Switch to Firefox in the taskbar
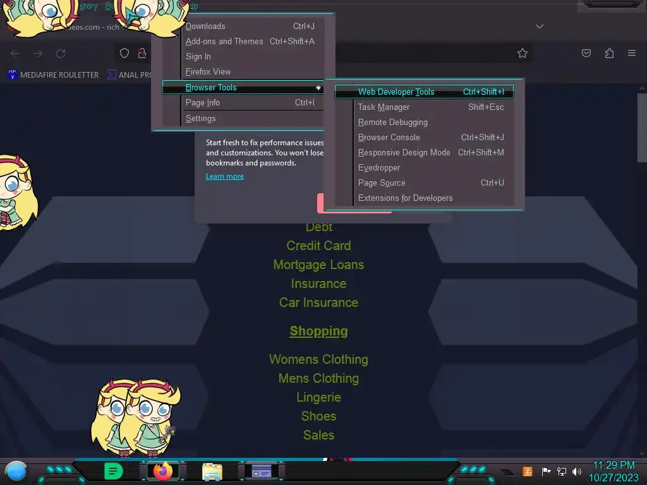Image resolution: width=647 pixels, height=485 pixels. tap(163, 471)
